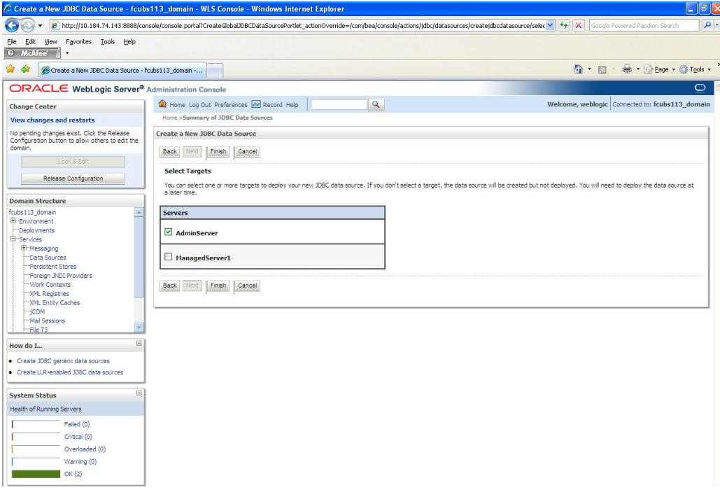Click the Favorites Center star icon

click(x=10, y=69)
